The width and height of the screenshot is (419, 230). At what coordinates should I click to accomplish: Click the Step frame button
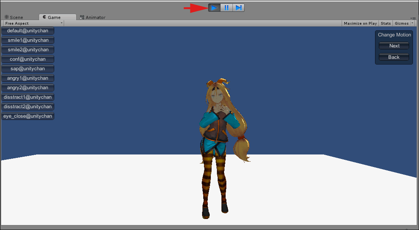tap(239, 8)
